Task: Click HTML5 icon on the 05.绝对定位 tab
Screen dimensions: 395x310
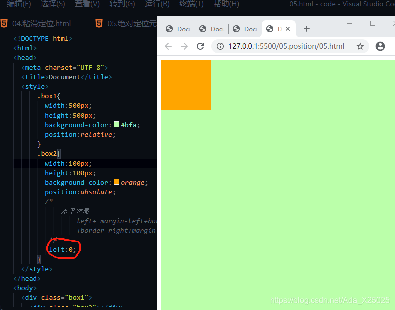Action: tap(99, 23)
